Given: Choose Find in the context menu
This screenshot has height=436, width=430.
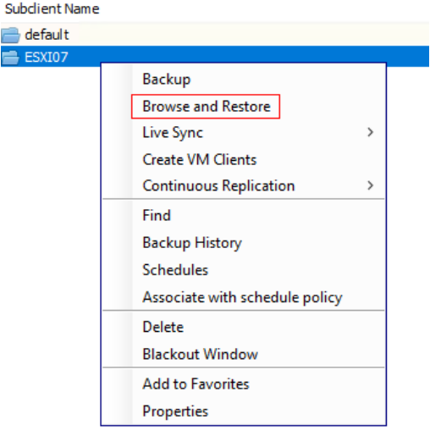Looking at the screenshot, I should pyautogui.click(x=157, y=215).
